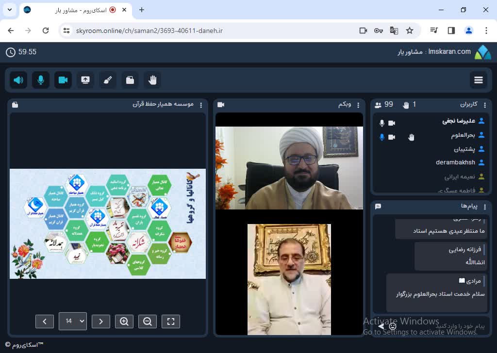Go back in the browser
Screen dimensions: 497x353
[x=11, y=31]
